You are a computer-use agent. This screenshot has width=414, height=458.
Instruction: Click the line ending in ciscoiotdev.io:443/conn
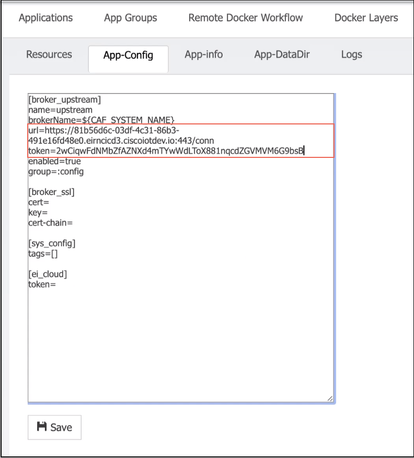tap(121, 141)
